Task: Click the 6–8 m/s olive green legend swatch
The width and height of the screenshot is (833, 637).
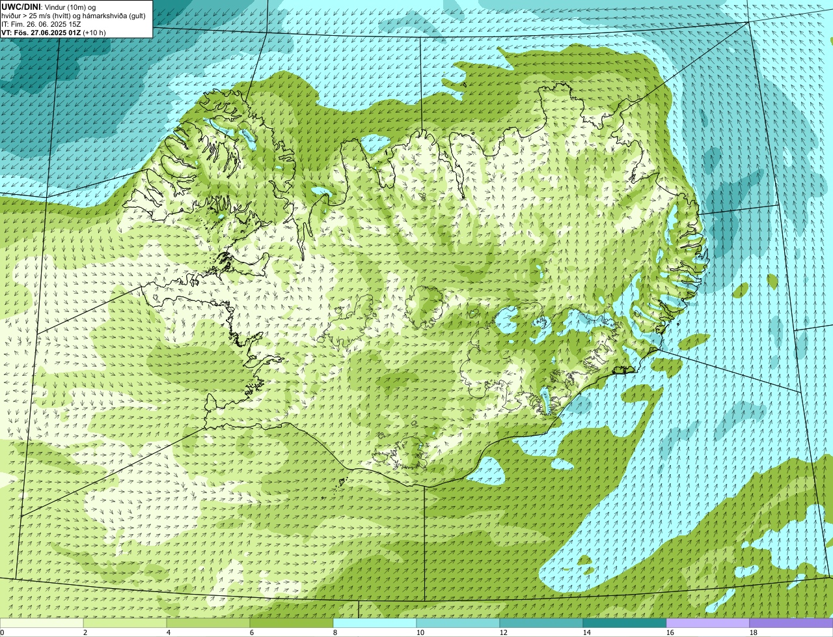Action: click(292, 623)
